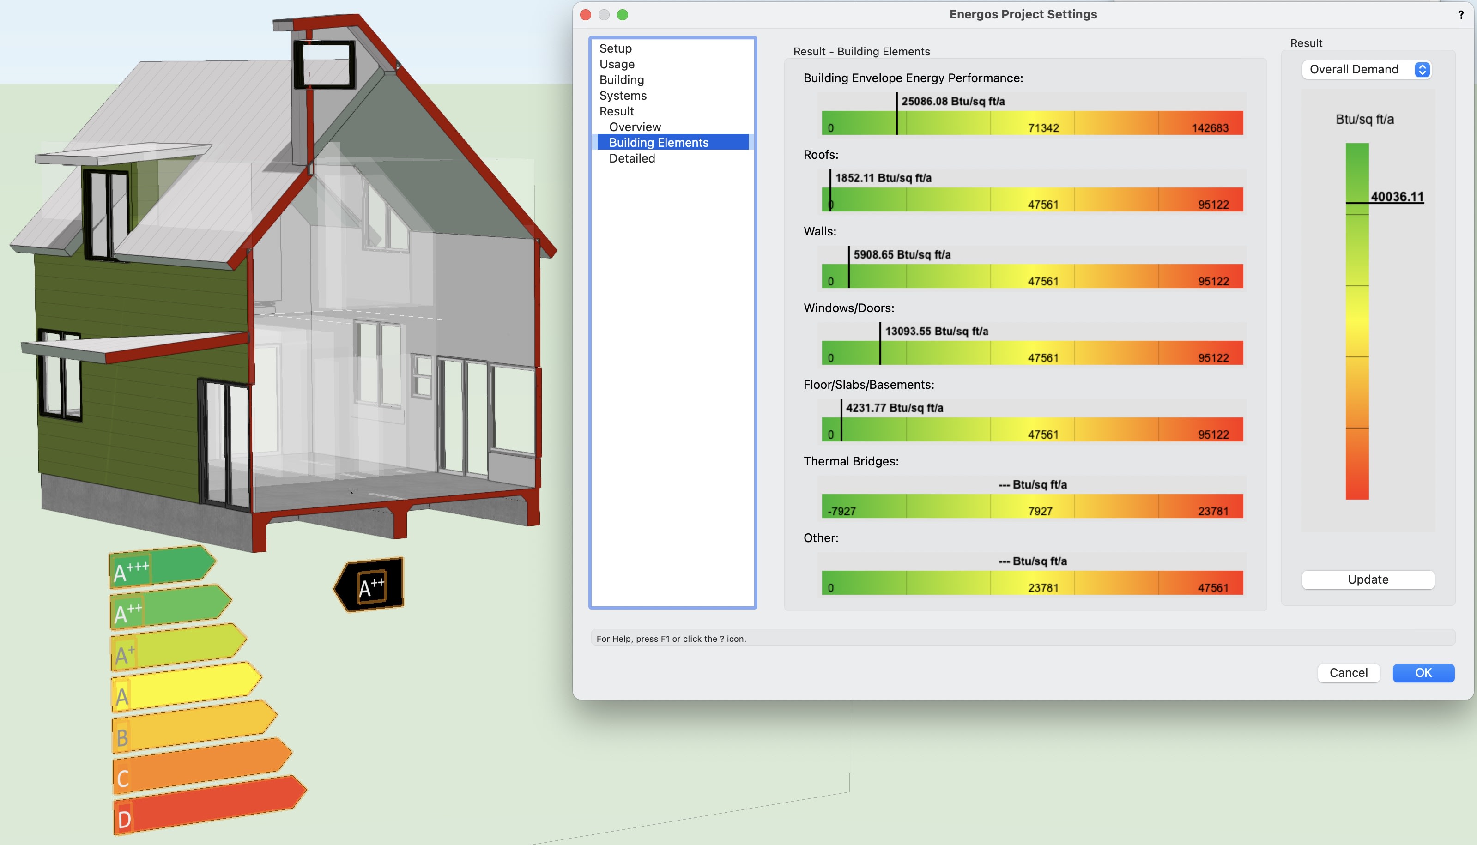Click the 13093.55 Btu/sq ft/a windows value

[936, 332]
